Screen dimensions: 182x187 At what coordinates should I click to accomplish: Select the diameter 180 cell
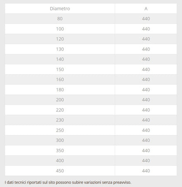[60, 90]
